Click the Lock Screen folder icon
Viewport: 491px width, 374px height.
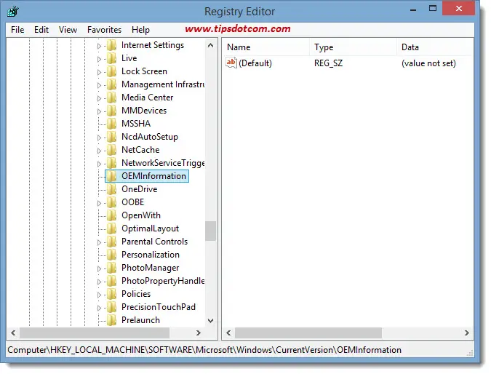pyautogui.click(x=111, y=71)
